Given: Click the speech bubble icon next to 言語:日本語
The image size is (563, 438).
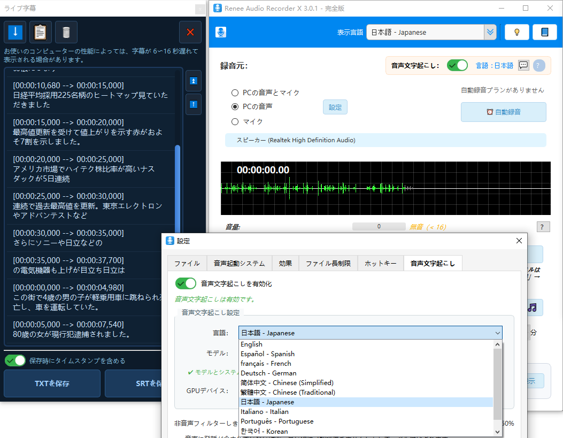Looking at the screenshot, I should 523,65.
